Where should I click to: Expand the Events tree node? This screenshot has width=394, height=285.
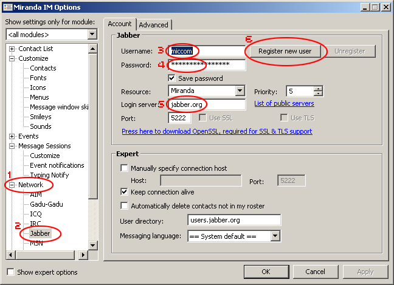coord(12,136)
